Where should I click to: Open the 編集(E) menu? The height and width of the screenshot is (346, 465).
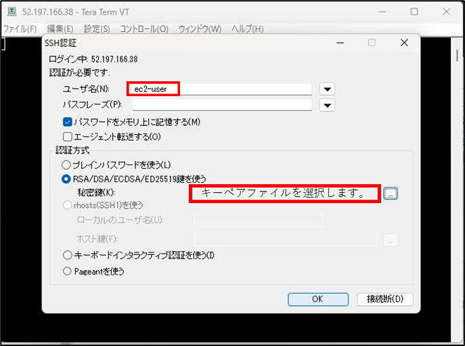pos(60,29)
